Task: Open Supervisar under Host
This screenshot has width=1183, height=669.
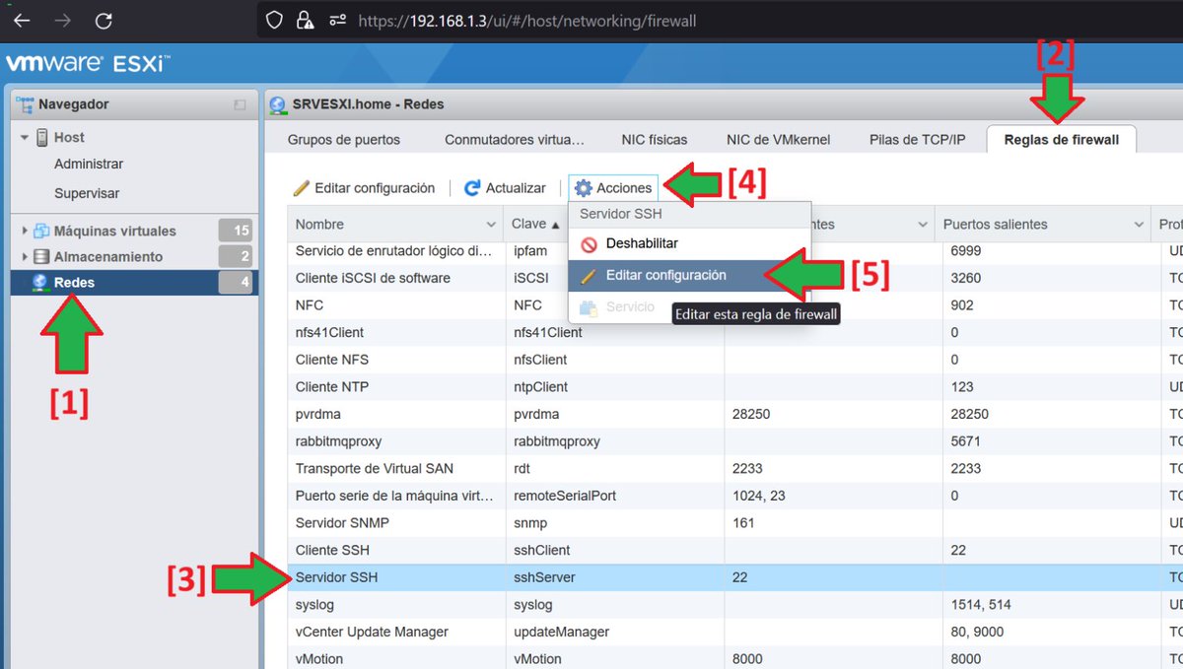Action: (x=87, y=193)
